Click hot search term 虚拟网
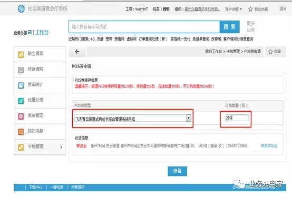 click(x=131, y=39)
